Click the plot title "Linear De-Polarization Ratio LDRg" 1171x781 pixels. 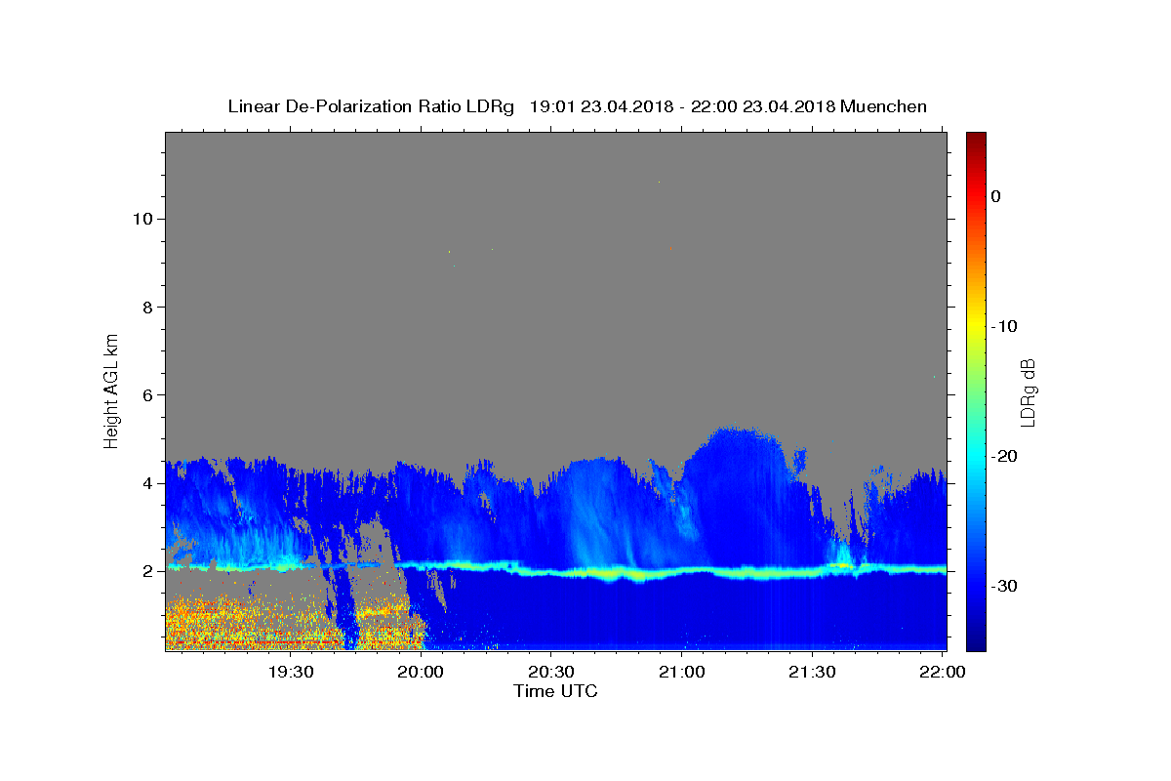click(x=370, y=106)
